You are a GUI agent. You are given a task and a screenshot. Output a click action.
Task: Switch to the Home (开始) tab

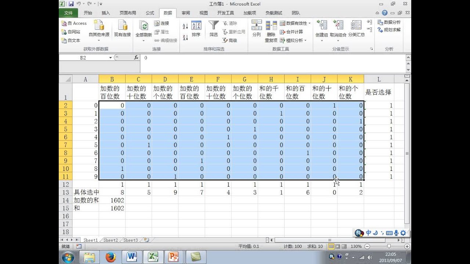88,13
